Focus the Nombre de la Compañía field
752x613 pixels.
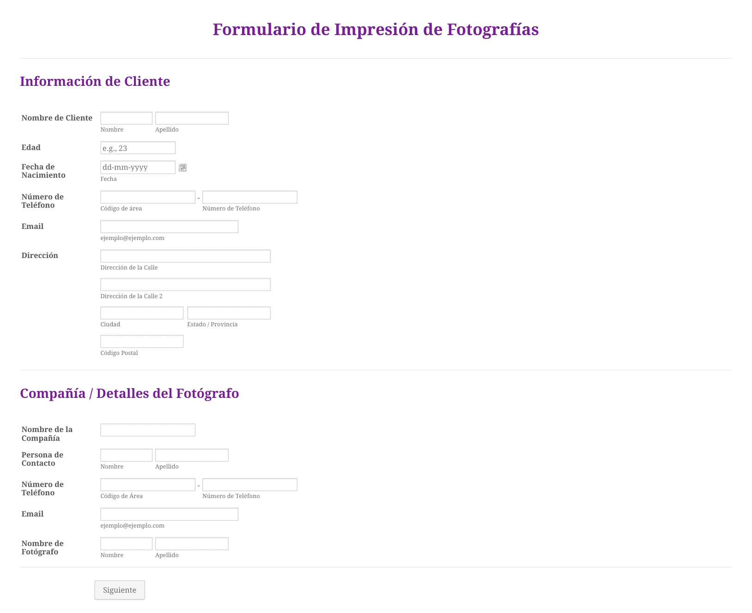click(x=148, y=430)
